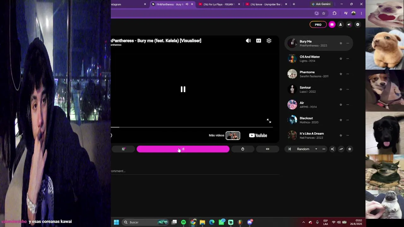This screenshot has width=404, height=227.
Task: Play It's Like A Dream track
Action: (x=292, y=135)
